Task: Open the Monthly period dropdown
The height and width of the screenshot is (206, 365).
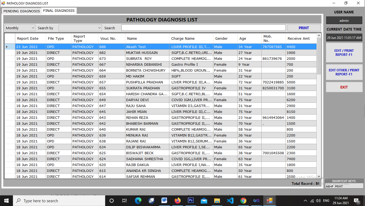Action: [x=20, y=28]
